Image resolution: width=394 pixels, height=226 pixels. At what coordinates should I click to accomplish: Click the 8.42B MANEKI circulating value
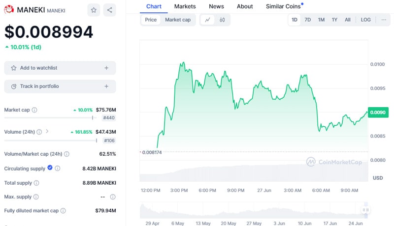pos(99,169)
